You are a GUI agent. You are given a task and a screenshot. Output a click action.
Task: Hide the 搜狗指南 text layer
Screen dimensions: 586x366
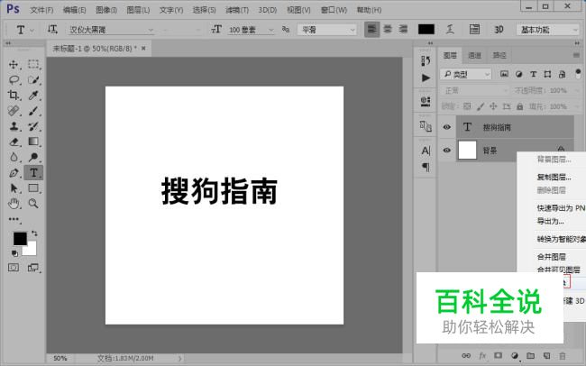click(x=446, y=127)
